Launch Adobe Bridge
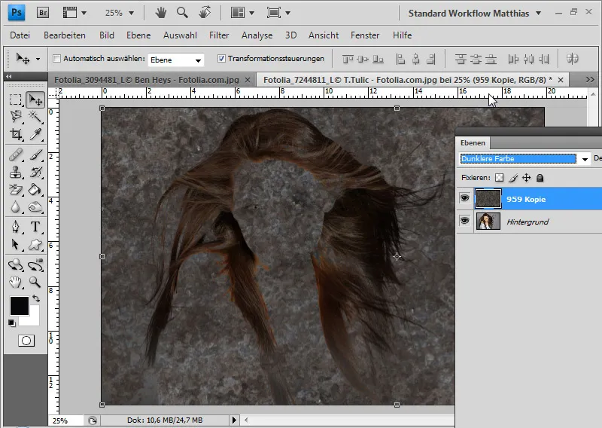602x428 pixels. pos(43,13)
